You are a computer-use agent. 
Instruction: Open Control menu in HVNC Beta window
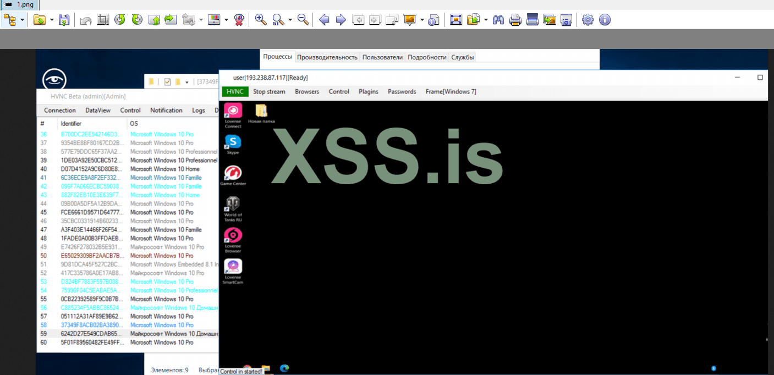point(130,110)
